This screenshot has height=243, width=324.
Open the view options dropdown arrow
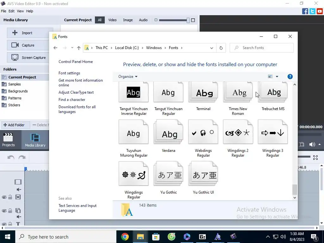tap(277, 77)
